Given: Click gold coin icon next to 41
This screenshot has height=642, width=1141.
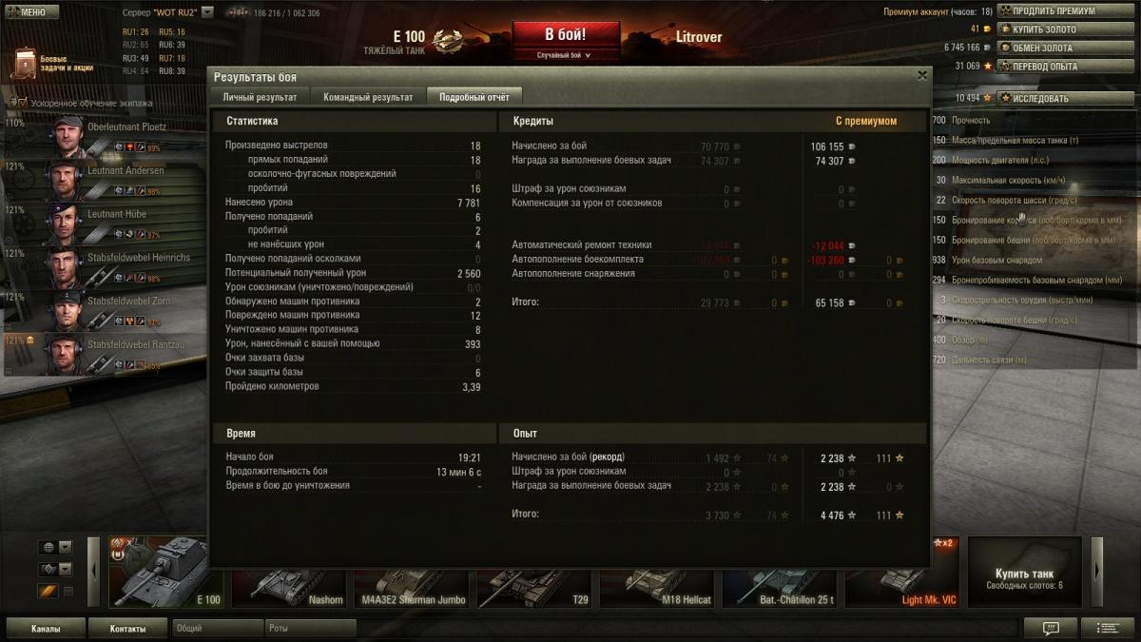Looking at the screenshot, I should (x=988, y=29).
